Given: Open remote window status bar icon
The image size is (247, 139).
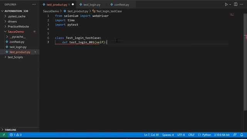Looking at the screenshot, I should coord(4,135).
